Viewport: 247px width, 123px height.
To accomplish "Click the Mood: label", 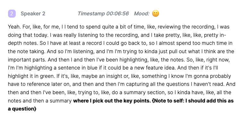I will [x=141, y=14].
